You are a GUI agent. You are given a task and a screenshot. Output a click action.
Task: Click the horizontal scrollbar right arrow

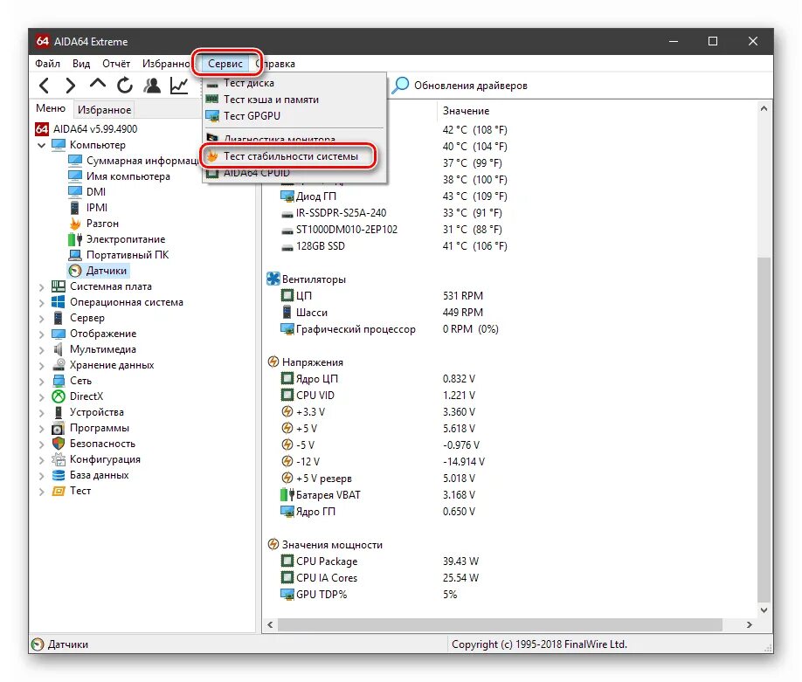[750, 624]
